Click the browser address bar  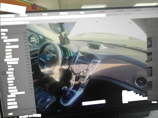coord(53,16)
